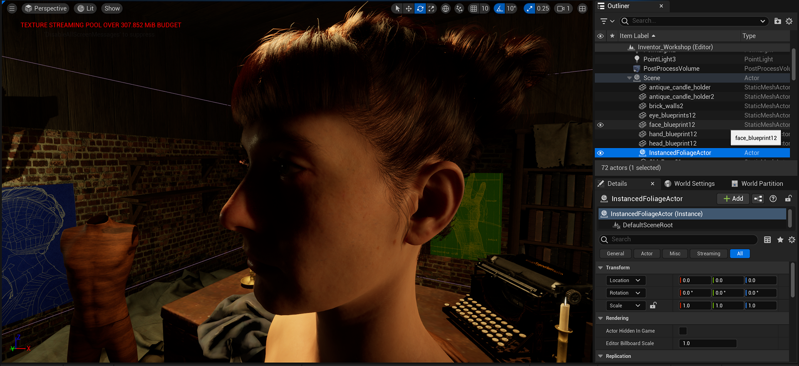Toggle grid snapping icon

474,8
